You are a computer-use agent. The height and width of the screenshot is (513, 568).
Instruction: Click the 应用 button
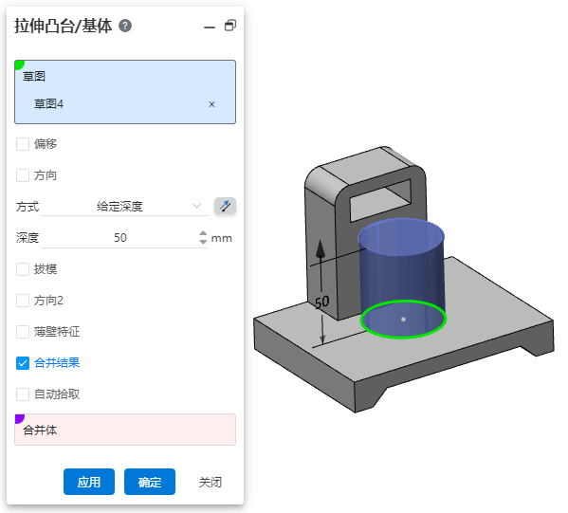coord(89,482)
